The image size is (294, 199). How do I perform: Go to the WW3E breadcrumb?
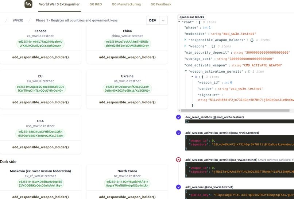coord(18,20)
